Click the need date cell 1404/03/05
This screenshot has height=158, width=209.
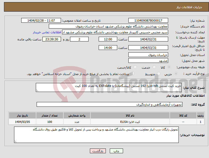pos(22,122)
